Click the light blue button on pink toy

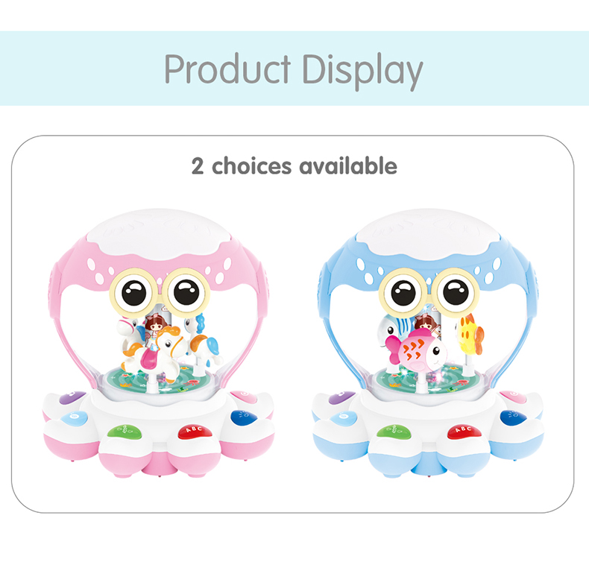[74, 418]
